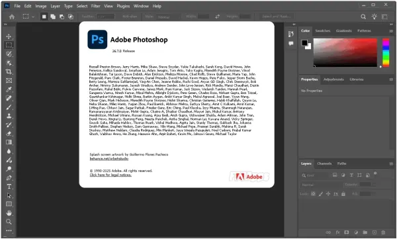Choose Add to selection mode
The image size is (397, 239).
53,17
